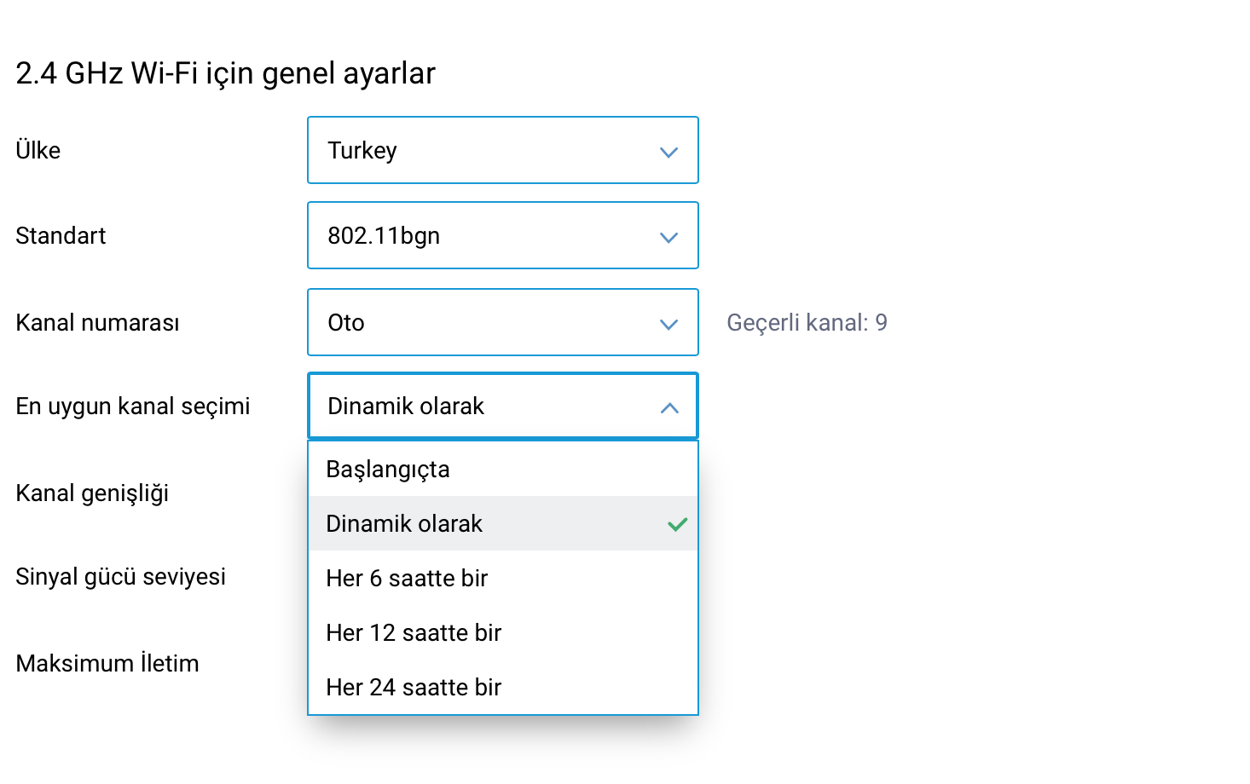The image size is (1250, 784).
Task: Click the En uygun kanal seçimi label
Action: pyautogui.click(x=133, y=406)
